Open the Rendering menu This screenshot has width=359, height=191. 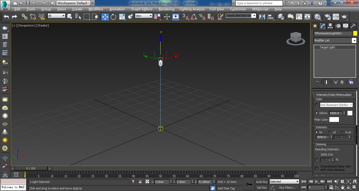tap(166, 9)
